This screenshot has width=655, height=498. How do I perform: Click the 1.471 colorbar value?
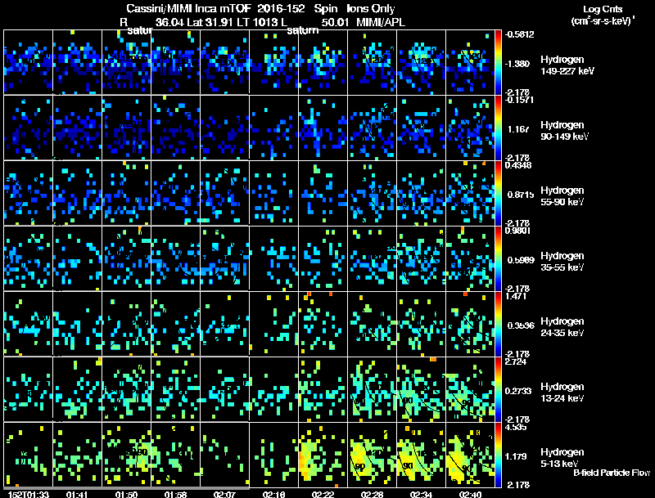pyautogui.click(x=516, y=296)
